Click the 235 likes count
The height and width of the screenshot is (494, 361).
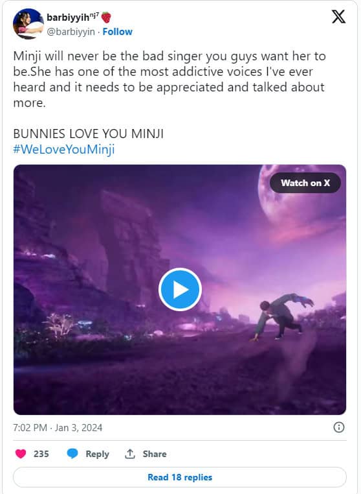(41, 454)
